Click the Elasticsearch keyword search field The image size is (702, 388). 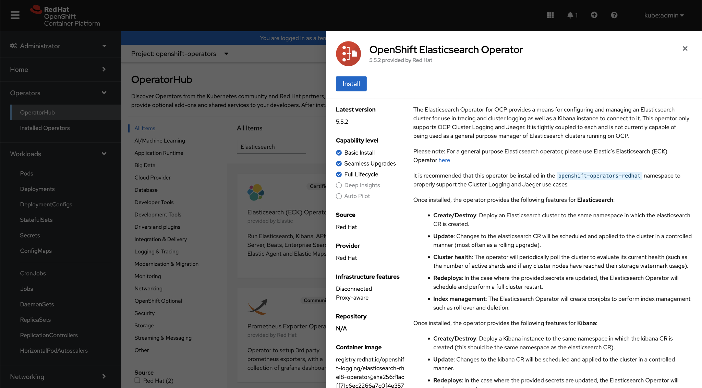coord(271,147)
